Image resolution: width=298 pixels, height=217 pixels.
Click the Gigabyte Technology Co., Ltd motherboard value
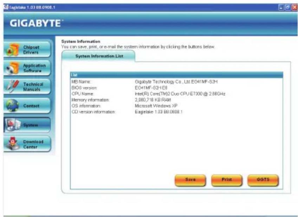pos(176,82)
